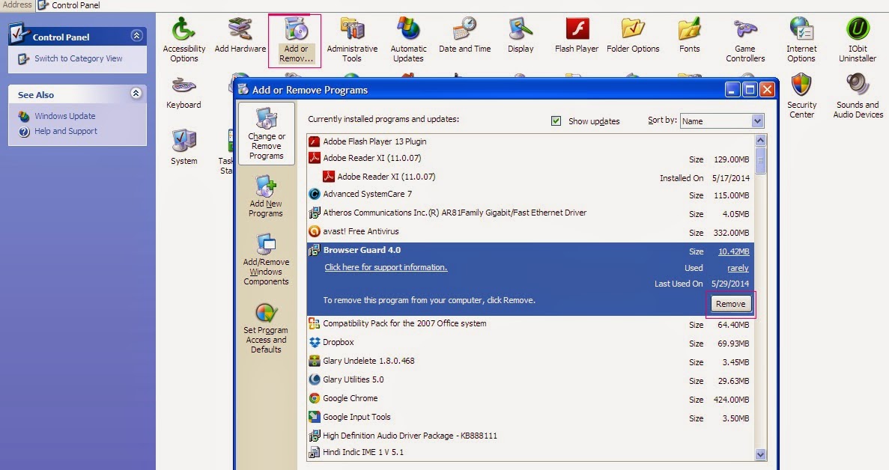Open Windows Update link
This screenshot has height=470, width=889.
(64, 116)
